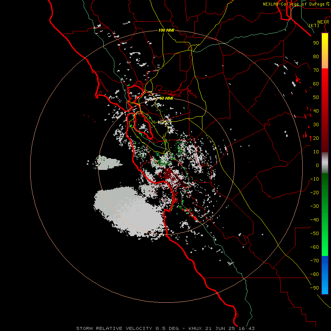The width and height of the screenshot is (331, 331).
Task: Click the 90 value on velocity scale
Action: pyautogui.click(x=316, y=43)
